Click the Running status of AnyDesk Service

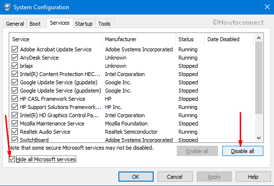(188, 58)
